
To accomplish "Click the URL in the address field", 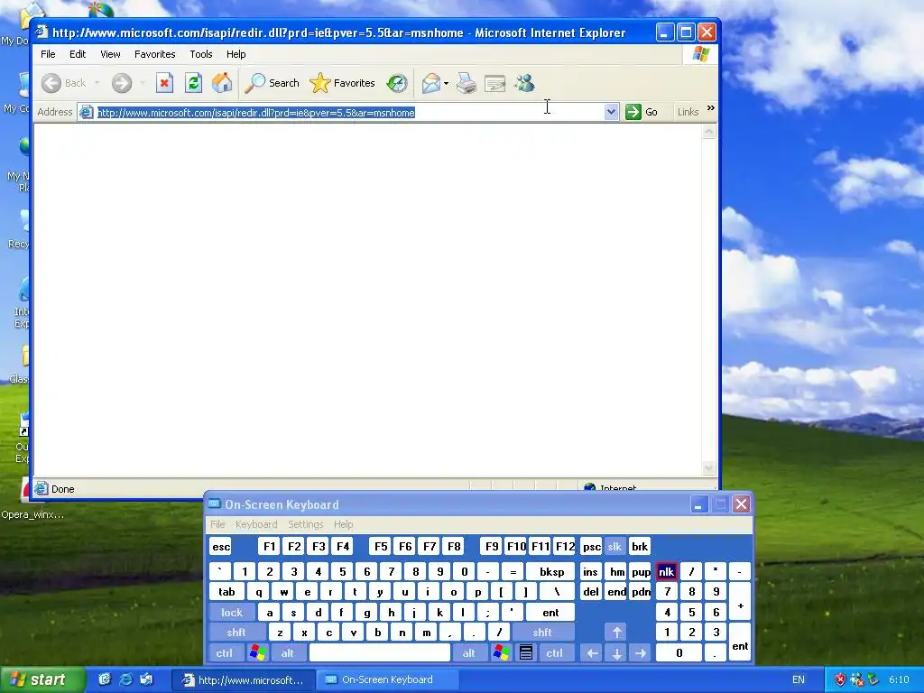I will pos(256,113).
